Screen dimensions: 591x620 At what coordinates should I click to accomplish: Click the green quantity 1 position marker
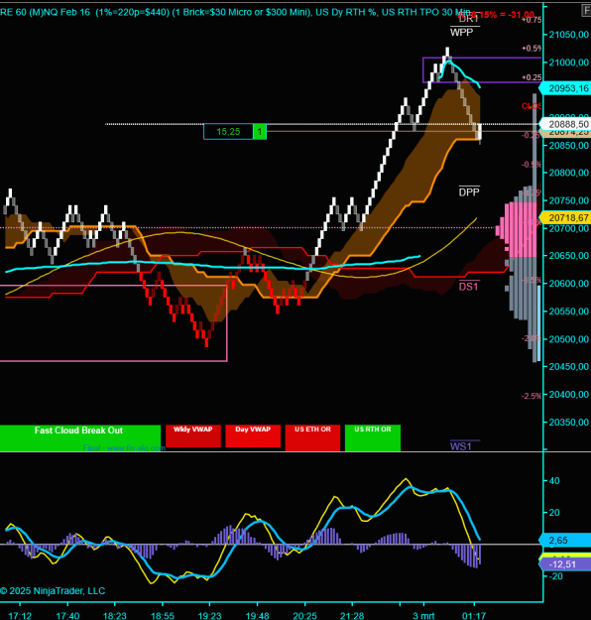[x=260, y=132]
